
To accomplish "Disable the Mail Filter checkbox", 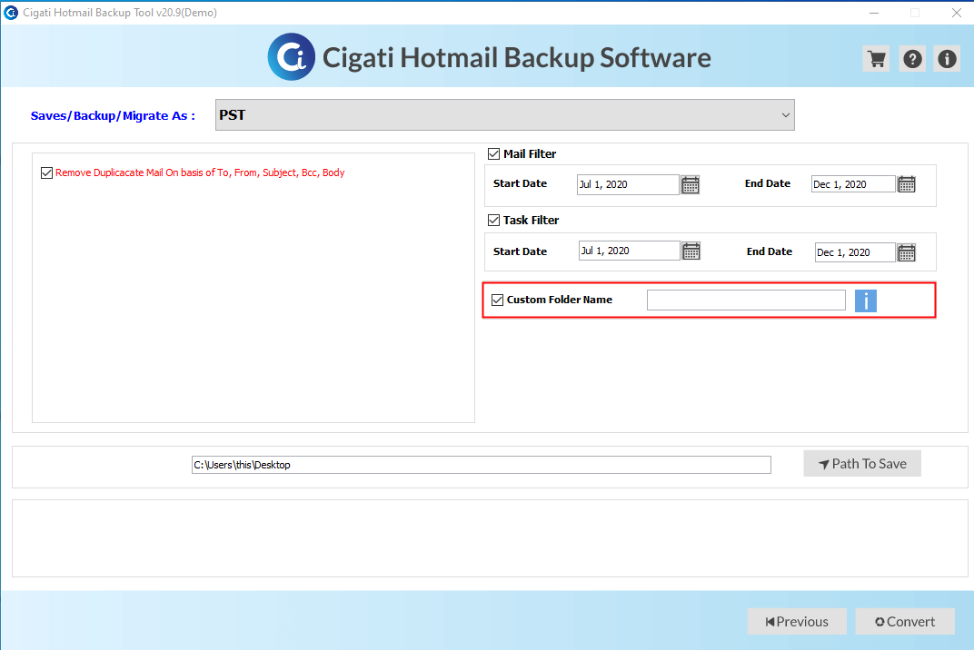I will (494, 154).
